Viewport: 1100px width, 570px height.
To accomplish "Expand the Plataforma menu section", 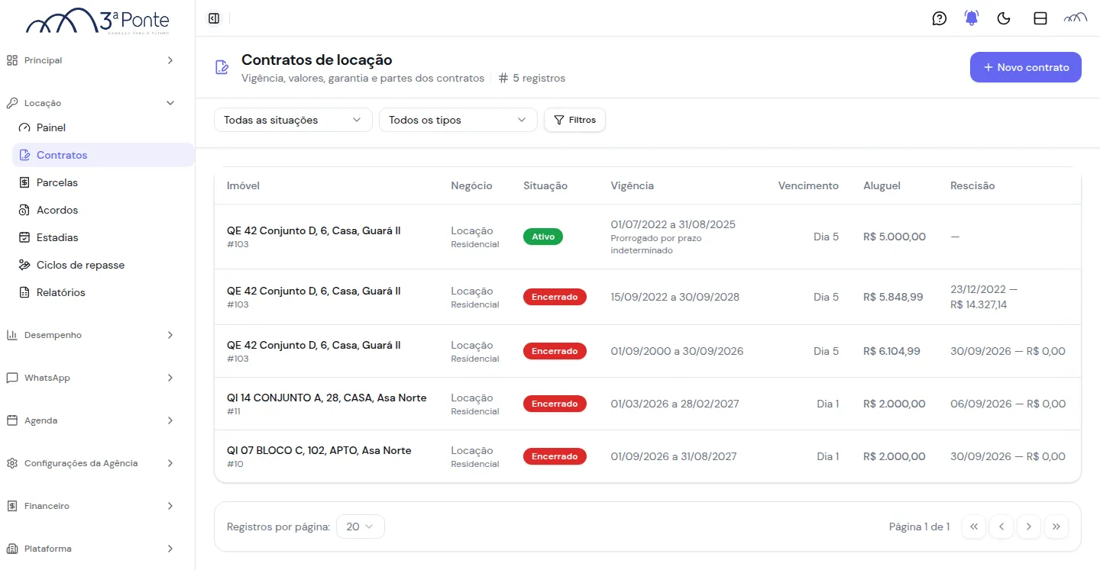I will 92,549.
